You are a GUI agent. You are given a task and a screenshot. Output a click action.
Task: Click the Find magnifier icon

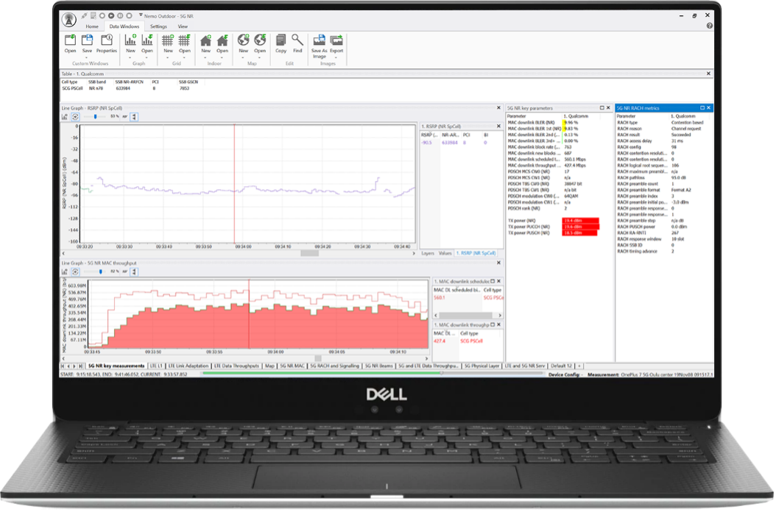point(297,40)
